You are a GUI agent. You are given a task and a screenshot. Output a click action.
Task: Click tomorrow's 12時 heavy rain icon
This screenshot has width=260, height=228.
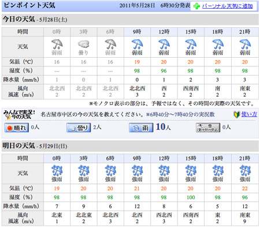164,170
